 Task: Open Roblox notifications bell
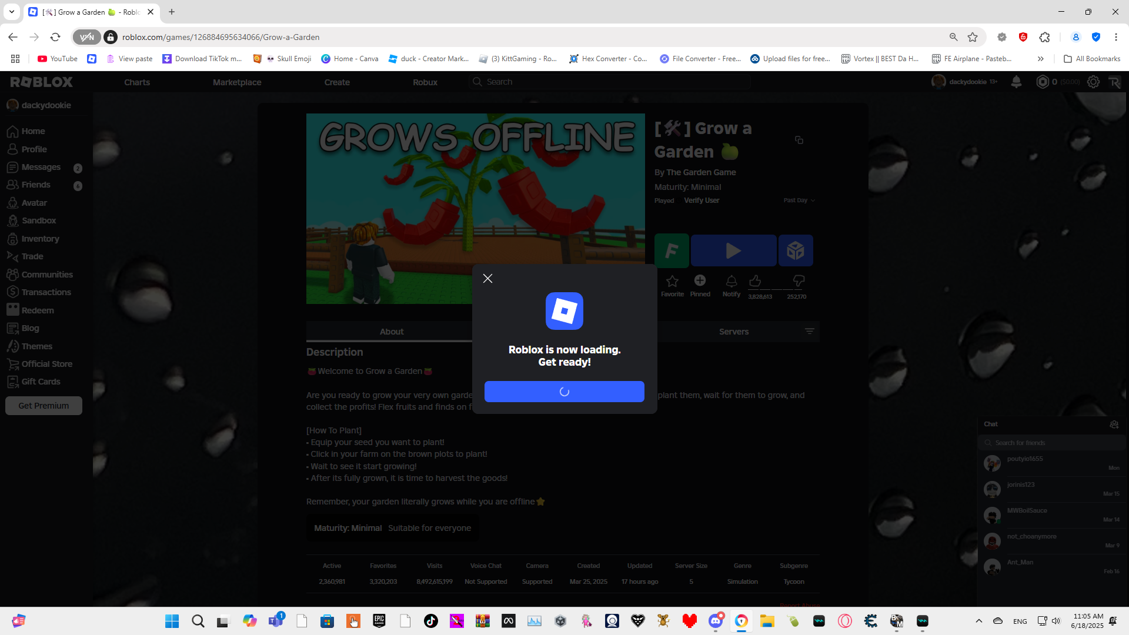point(1016,82)
